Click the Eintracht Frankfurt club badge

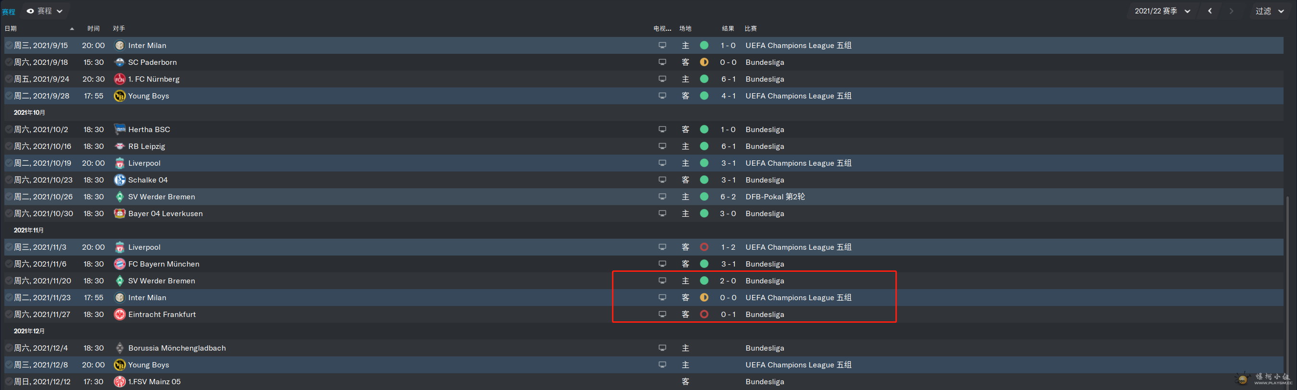point(119,314)
